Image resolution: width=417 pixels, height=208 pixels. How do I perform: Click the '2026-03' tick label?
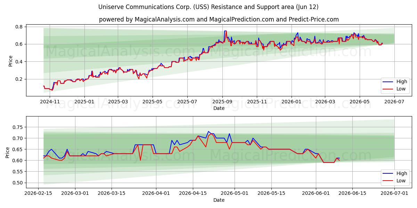point(325,102)
